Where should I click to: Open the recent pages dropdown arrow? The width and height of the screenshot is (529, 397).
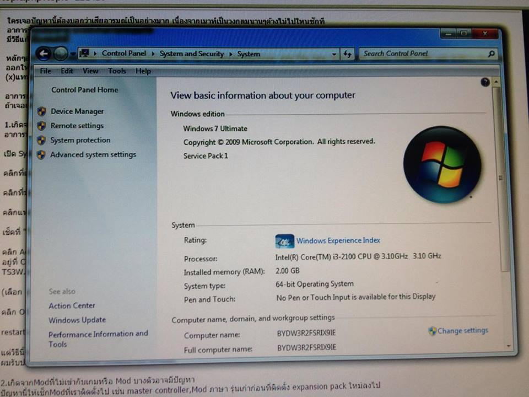pos(73,54)
